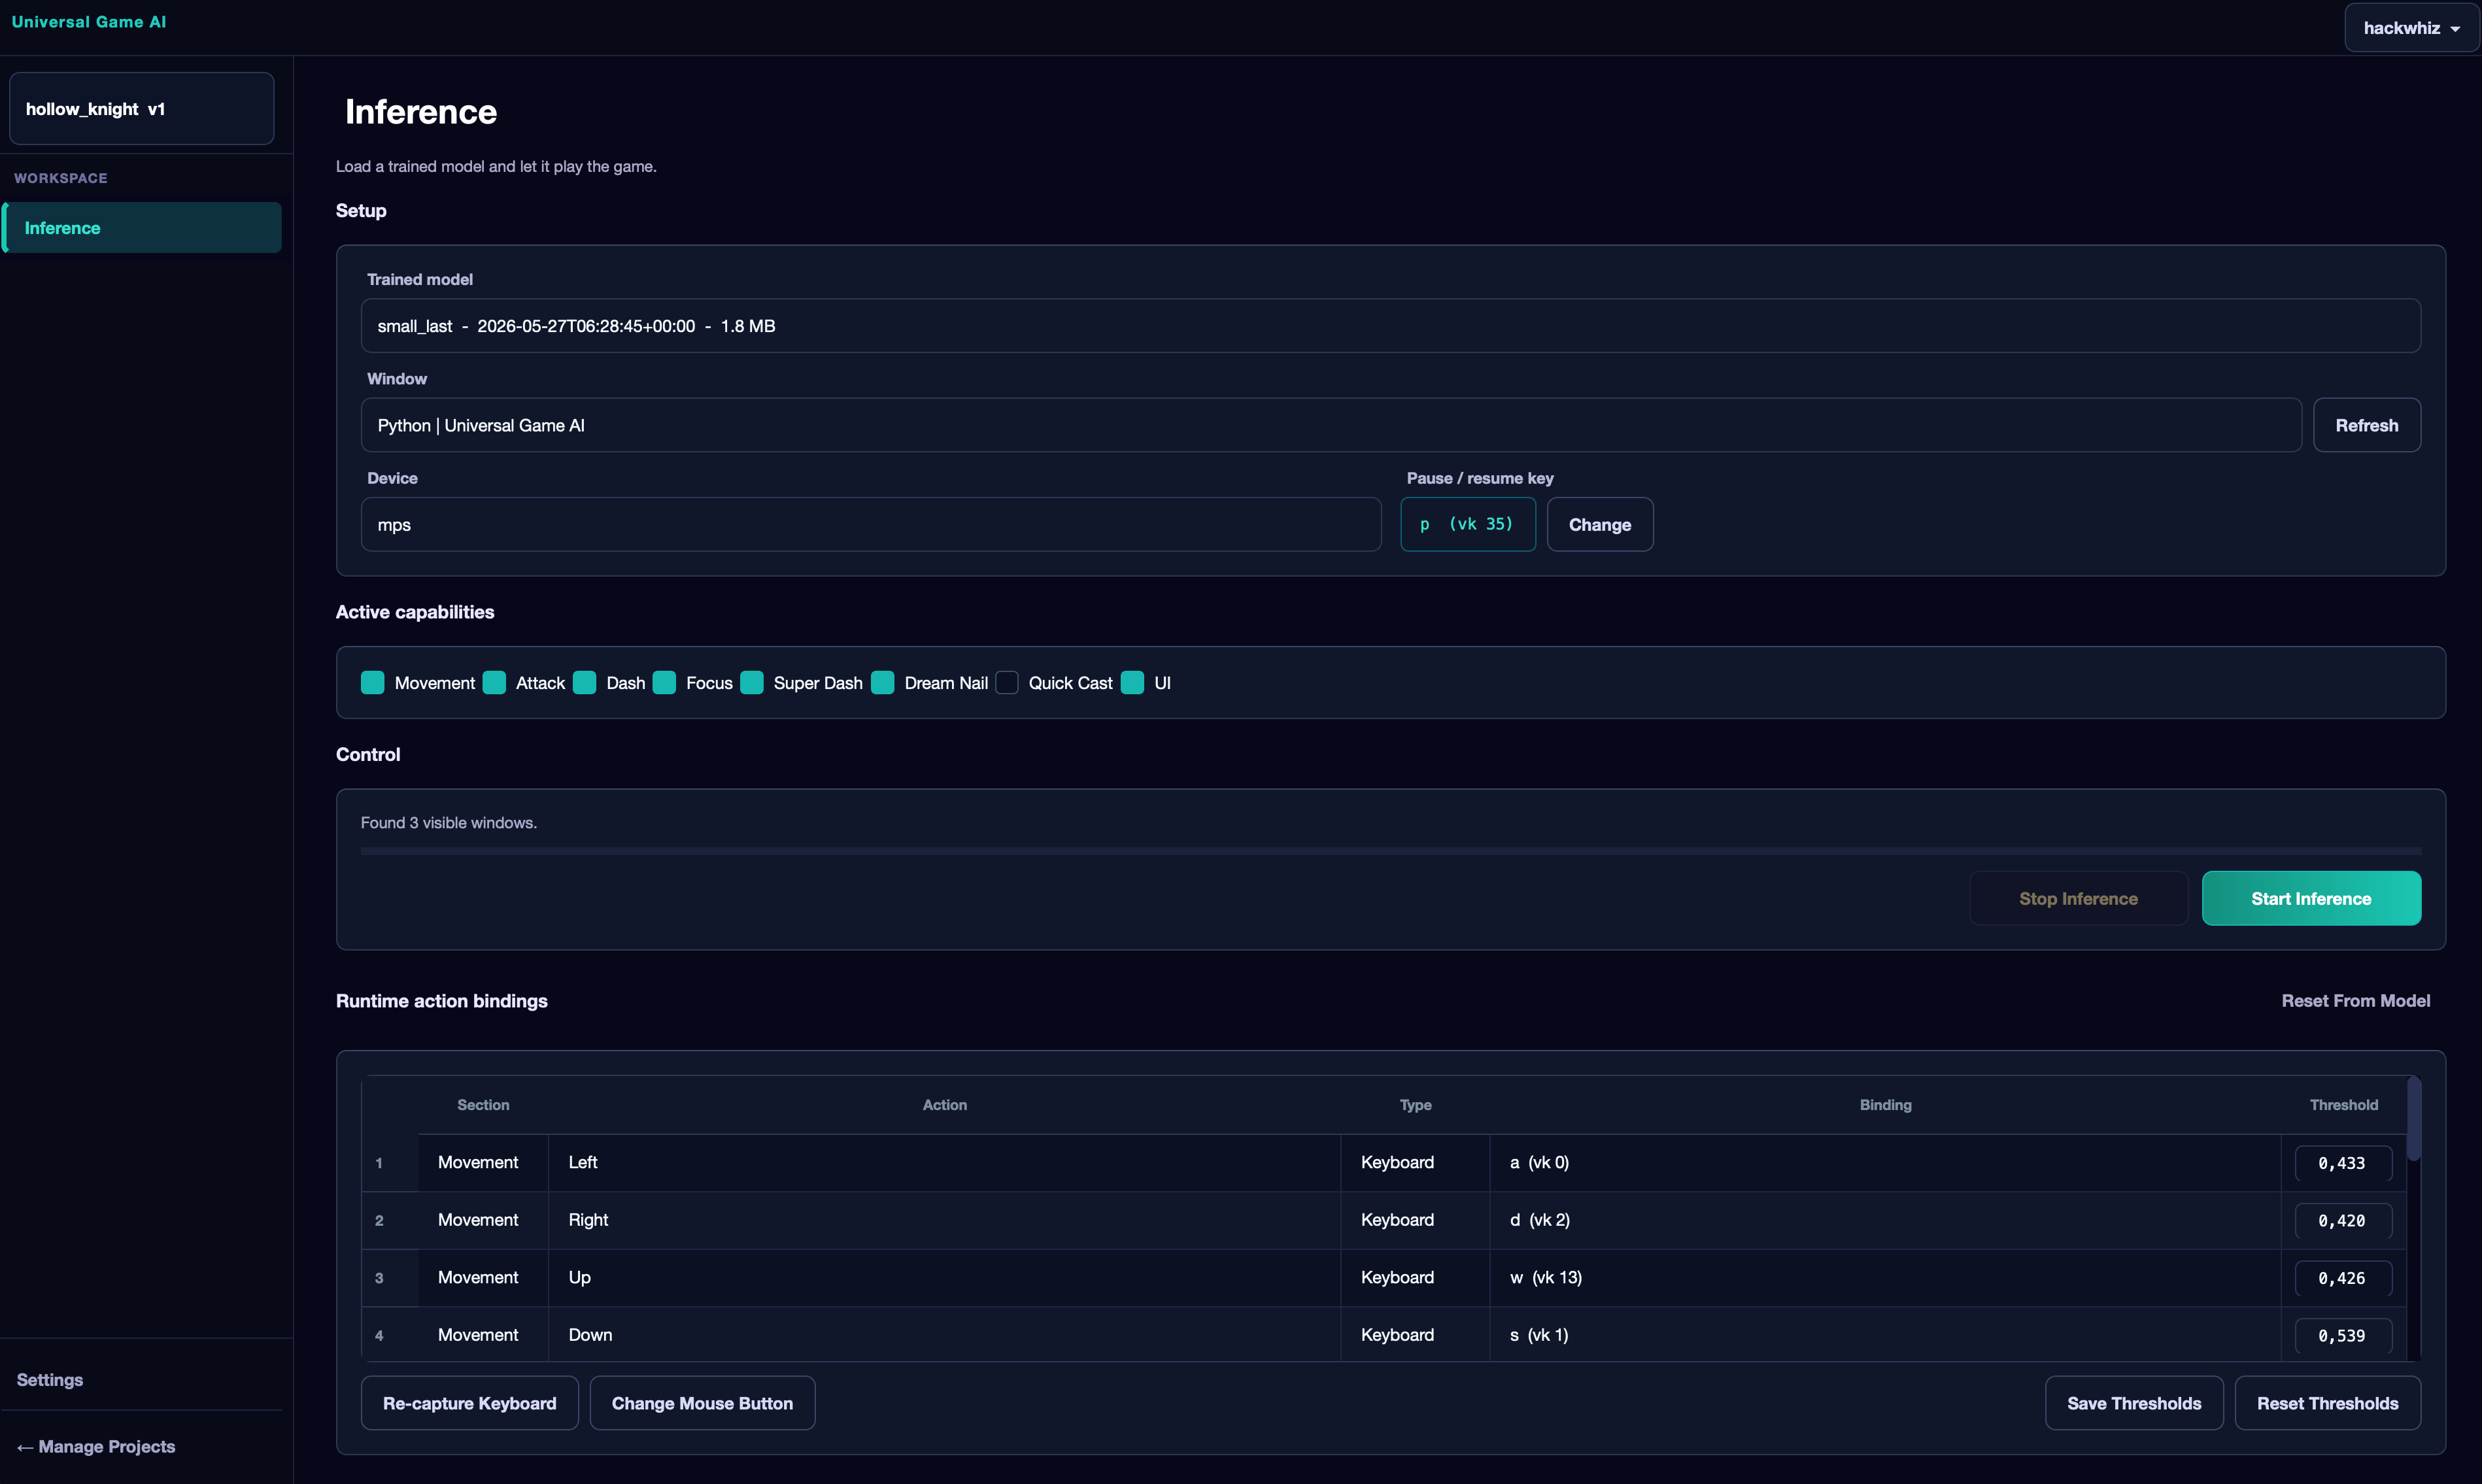
Task: Select Inference in the workspace sidebar
Action: [142, 228]
